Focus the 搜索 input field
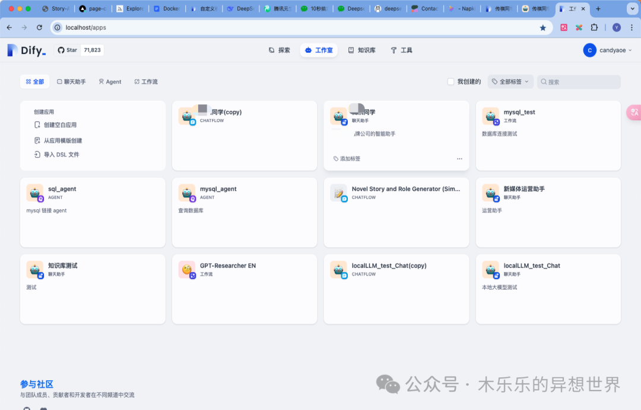 [x=579, y=82]
